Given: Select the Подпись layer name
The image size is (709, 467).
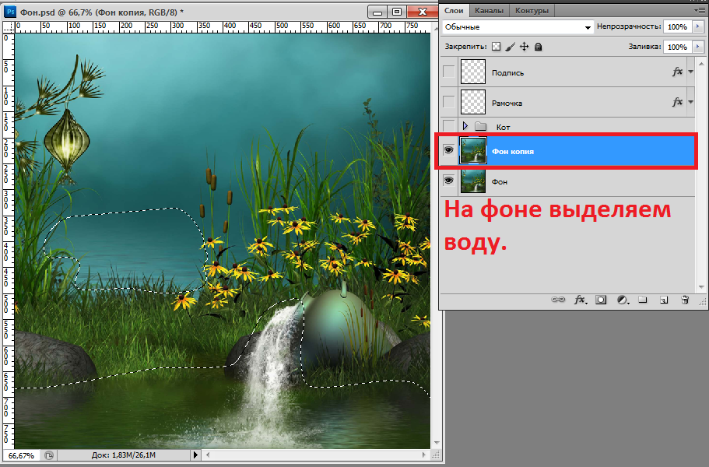Looking at the screenshot, I should (507, 73).
